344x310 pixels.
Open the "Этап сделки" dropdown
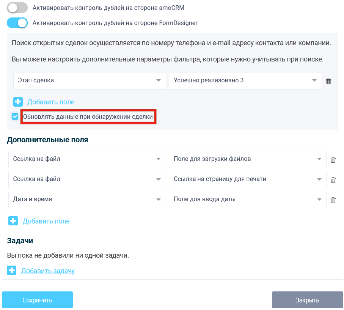(x=90, y=80)
